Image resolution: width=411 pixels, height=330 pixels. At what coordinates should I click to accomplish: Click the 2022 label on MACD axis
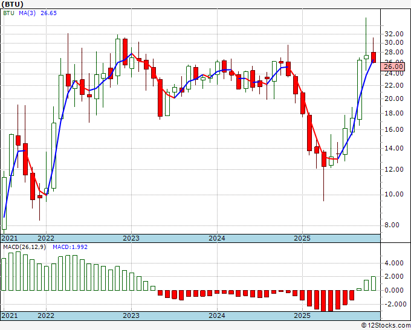pyautogui.click(x=46, y=315)
